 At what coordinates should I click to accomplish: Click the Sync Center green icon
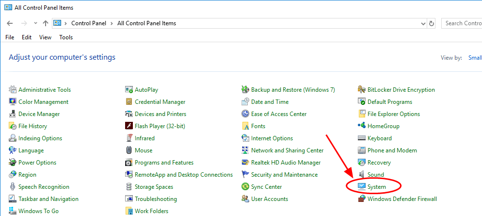coord(245,187)
